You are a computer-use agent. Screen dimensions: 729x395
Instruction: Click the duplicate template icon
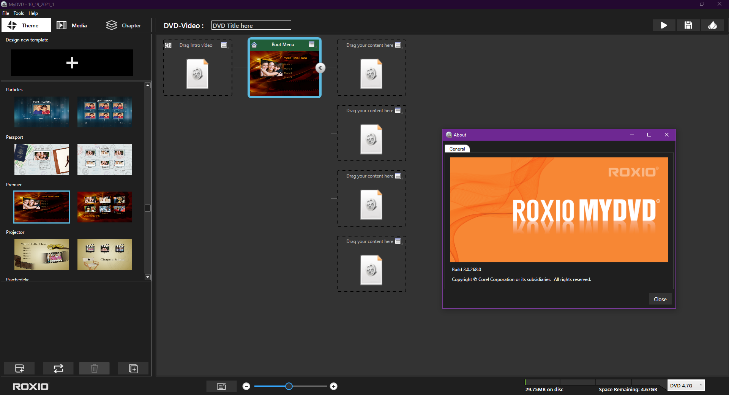point(133,368)
